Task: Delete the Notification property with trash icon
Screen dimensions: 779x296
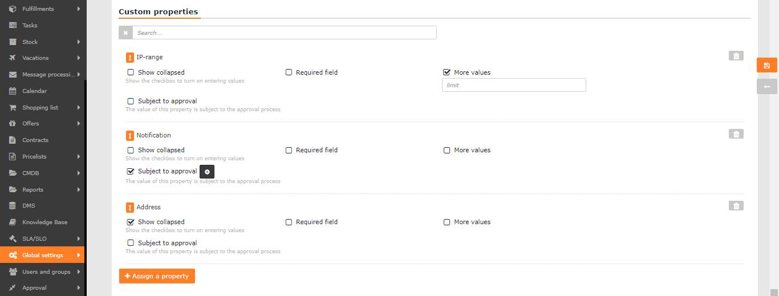Action: (736, 134)
